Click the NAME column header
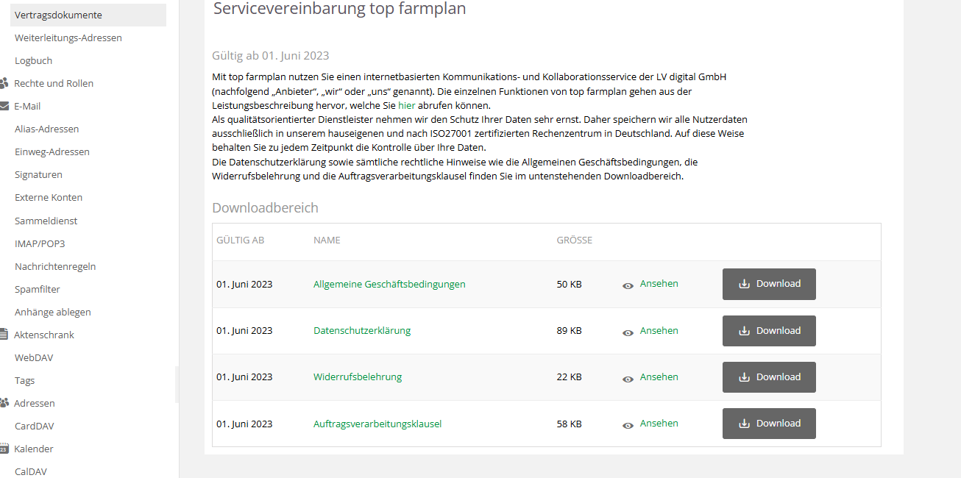The image size is (961, 478). coord(327,240)
